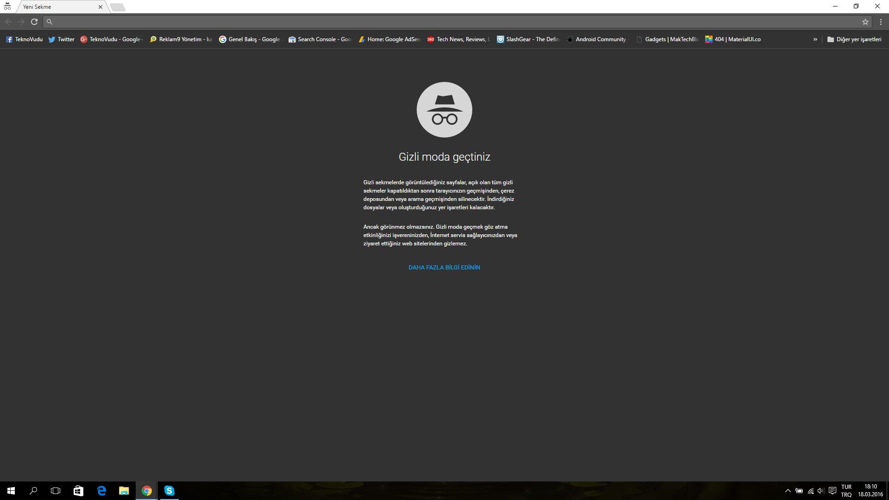This screenshot has width=889, height=500.
Task: Open the TeknoVudu Facebook bookmark
Action: point(24,39)
